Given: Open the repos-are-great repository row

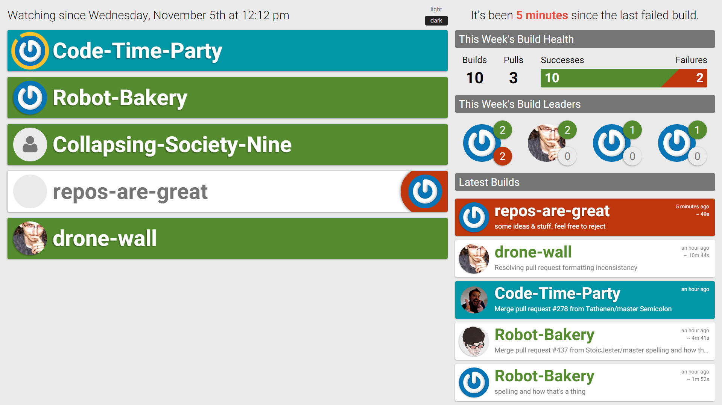Looking at the screenshot, I should tap(228, 191).
